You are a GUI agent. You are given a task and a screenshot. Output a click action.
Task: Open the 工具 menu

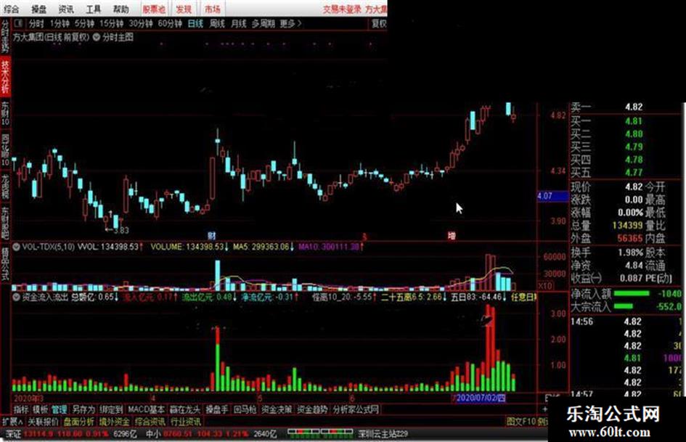click(93, 9)
